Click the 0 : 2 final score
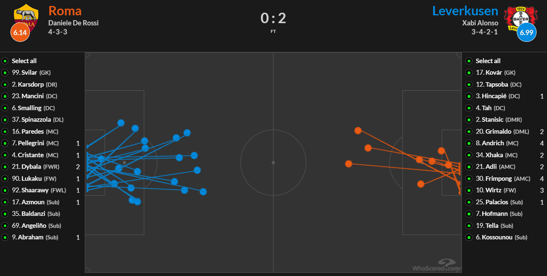 click(x=273, y=18)
